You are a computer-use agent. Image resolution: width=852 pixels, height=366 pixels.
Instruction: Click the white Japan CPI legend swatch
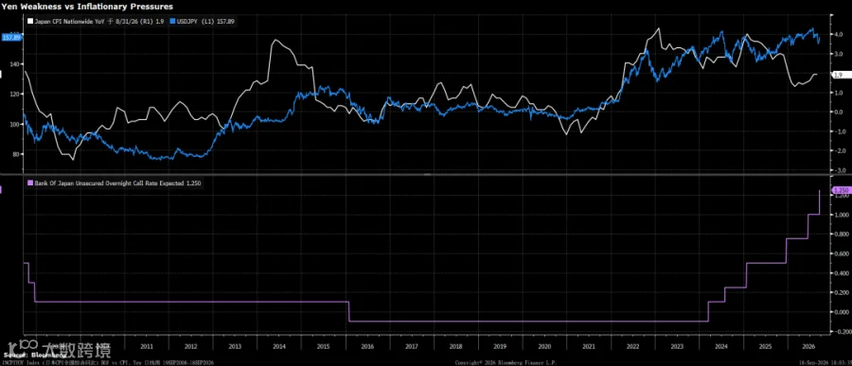coord(30,21)
